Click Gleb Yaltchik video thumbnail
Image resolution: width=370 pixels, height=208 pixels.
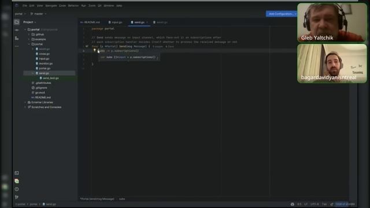332,23
